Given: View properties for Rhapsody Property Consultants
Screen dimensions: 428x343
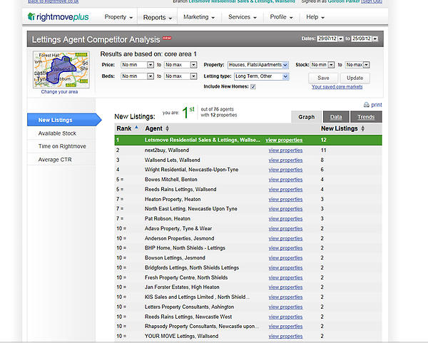Looking at the screenshot, I should [x=285, y=327].
